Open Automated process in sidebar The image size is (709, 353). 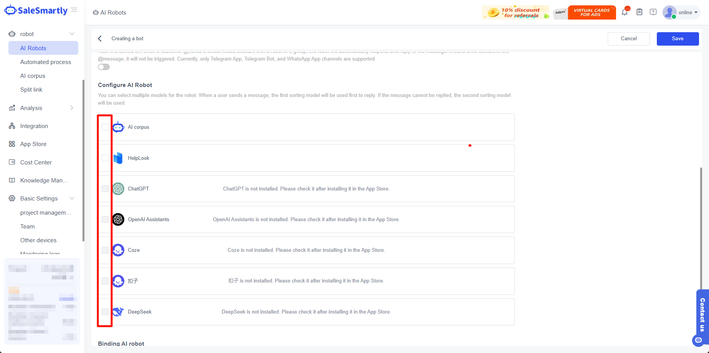point(46,62)
